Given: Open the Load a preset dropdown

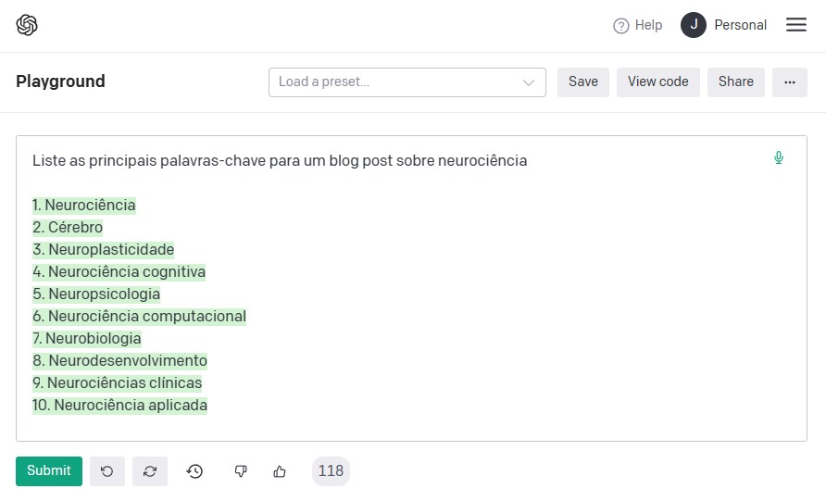Looking at the screenshot, I should pyautogui.click(x=398, y=81).
